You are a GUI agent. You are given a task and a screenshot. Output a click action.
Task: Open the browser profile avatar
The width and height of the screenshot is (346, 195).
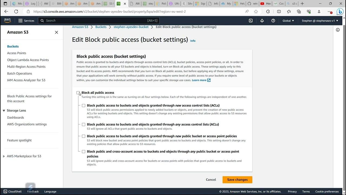coord(319,11)
